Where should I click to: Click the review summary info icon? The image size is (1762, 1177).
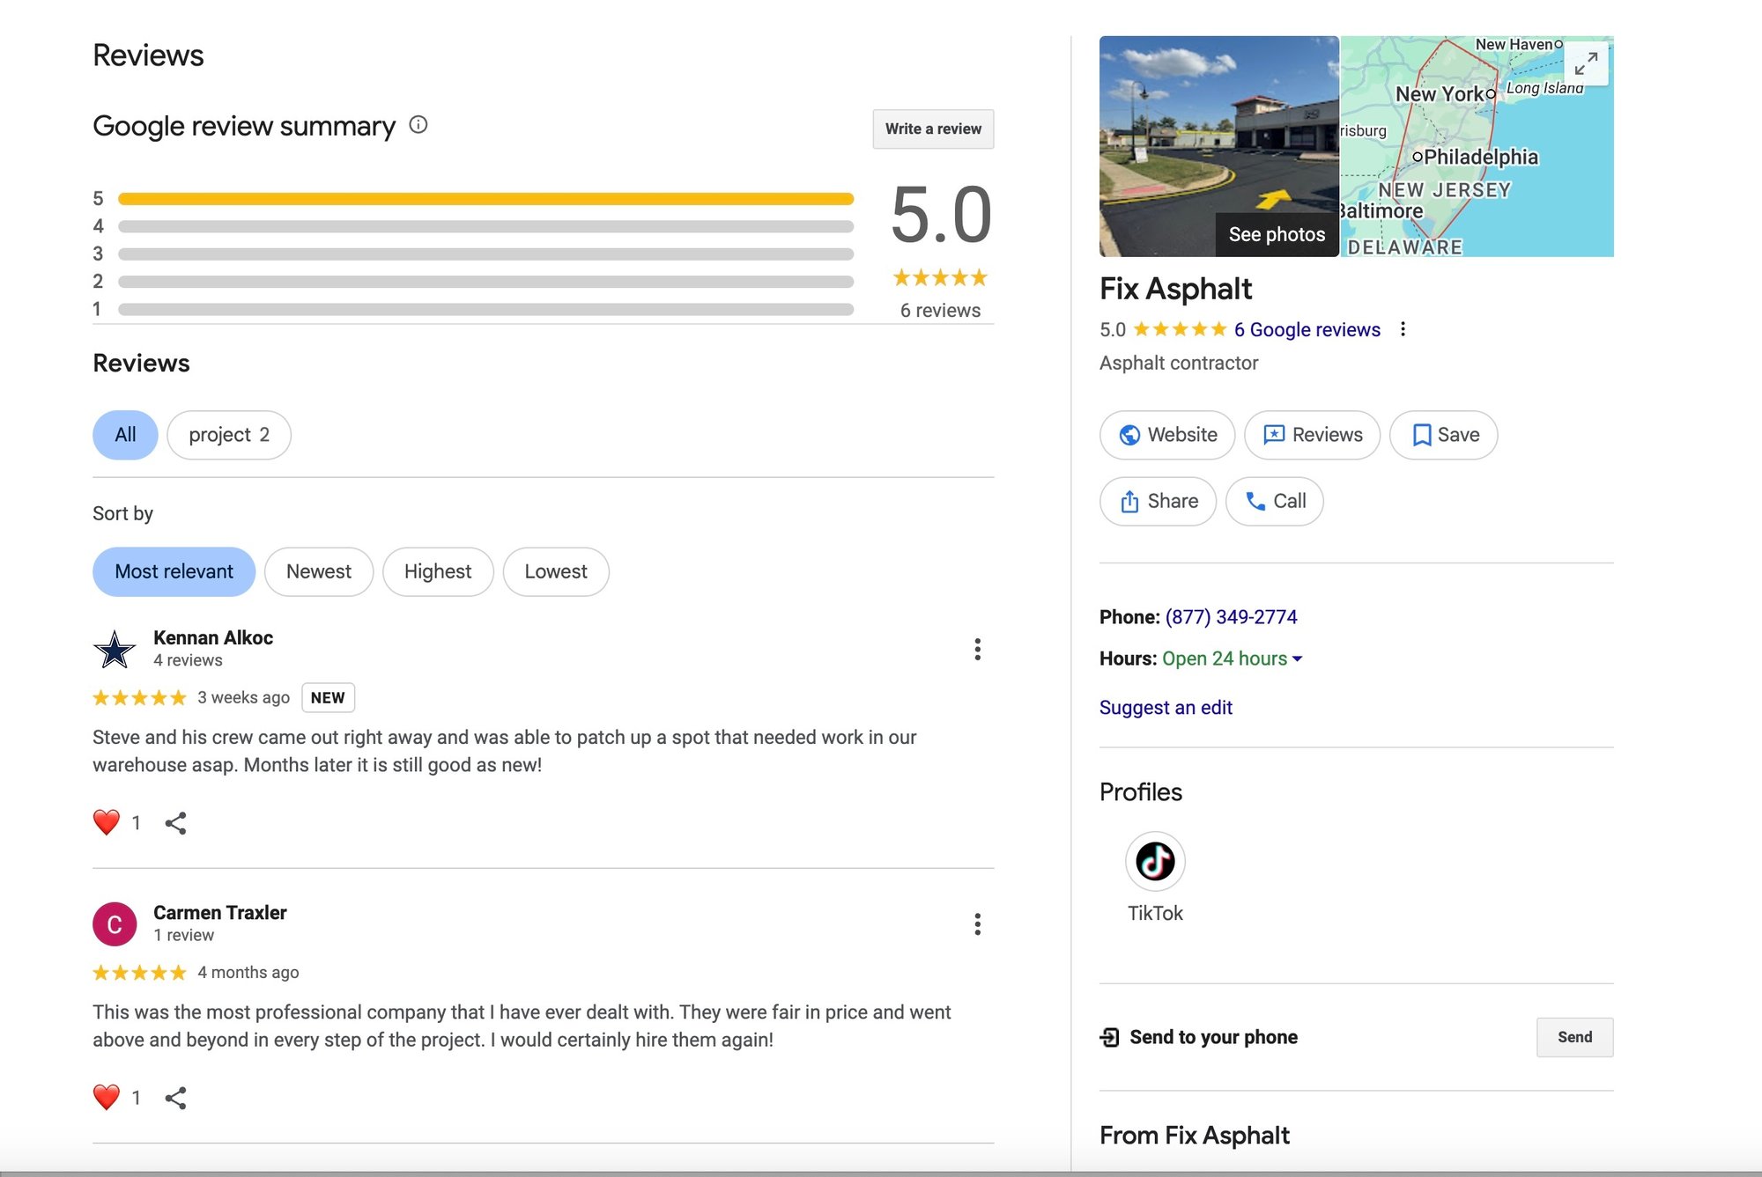[418, 125]
